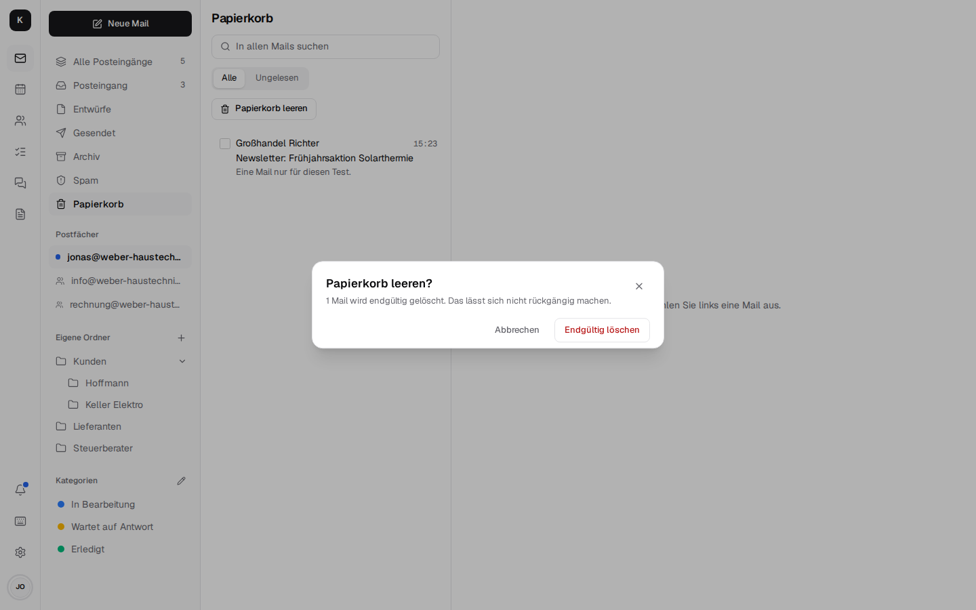Open the Contacts icon in the rail

[x=20, y=121]
